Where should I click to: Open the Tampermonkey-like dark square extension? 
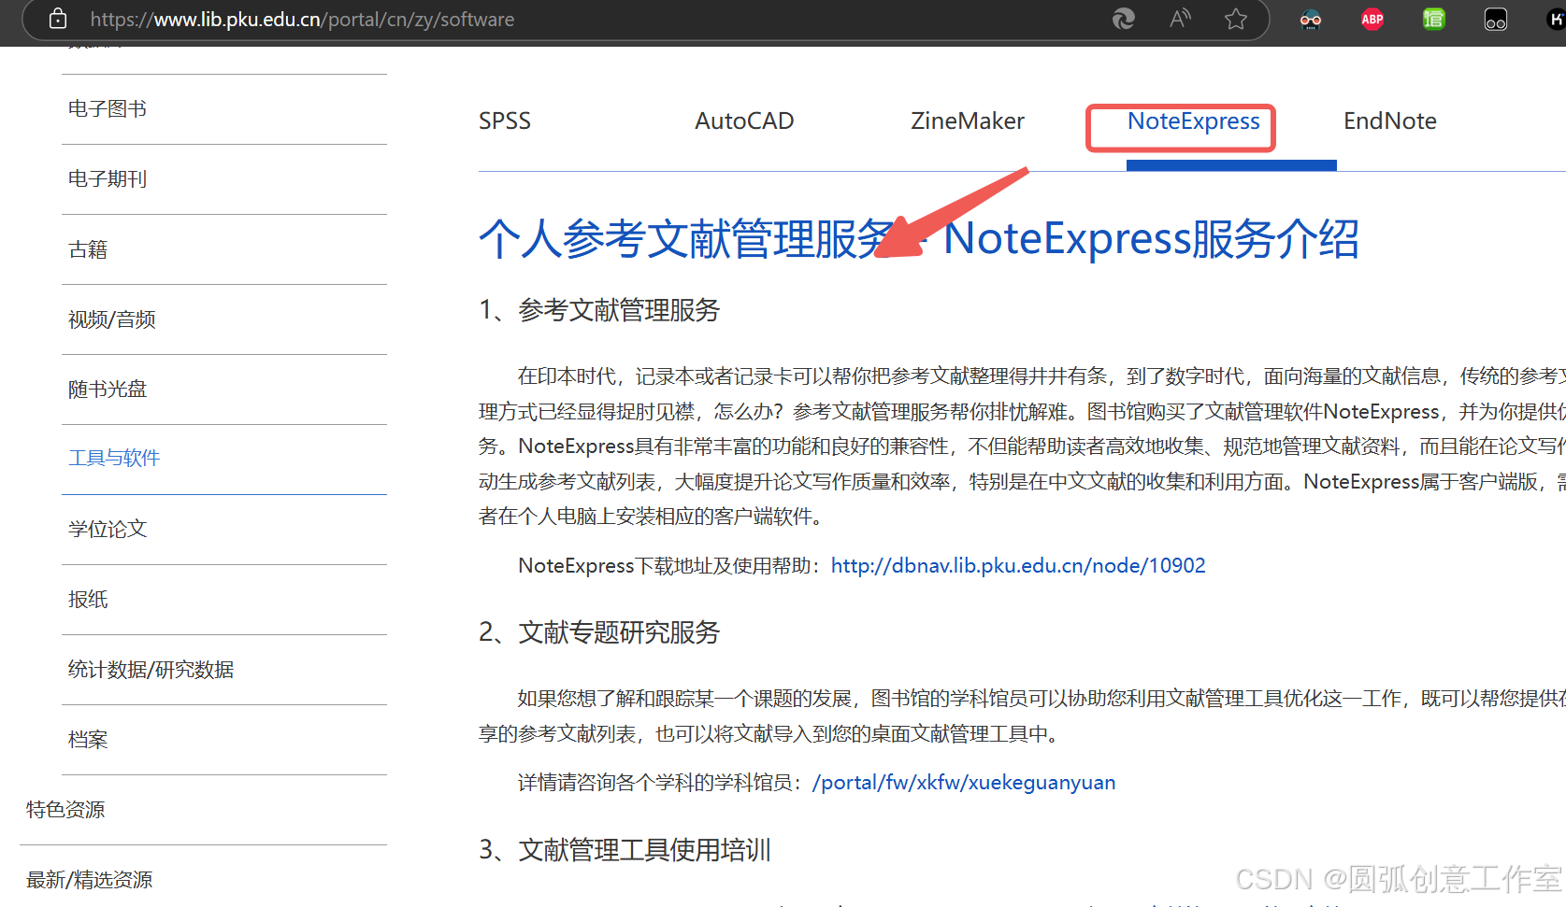(1496, 19)
